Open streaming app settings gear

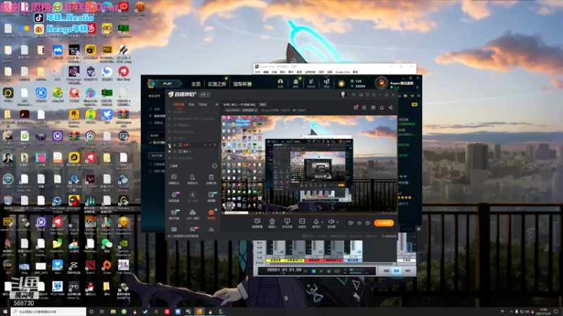point(367,223)
